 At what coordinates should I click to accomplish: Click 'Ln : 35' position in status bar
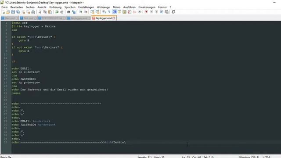[186, 157]
